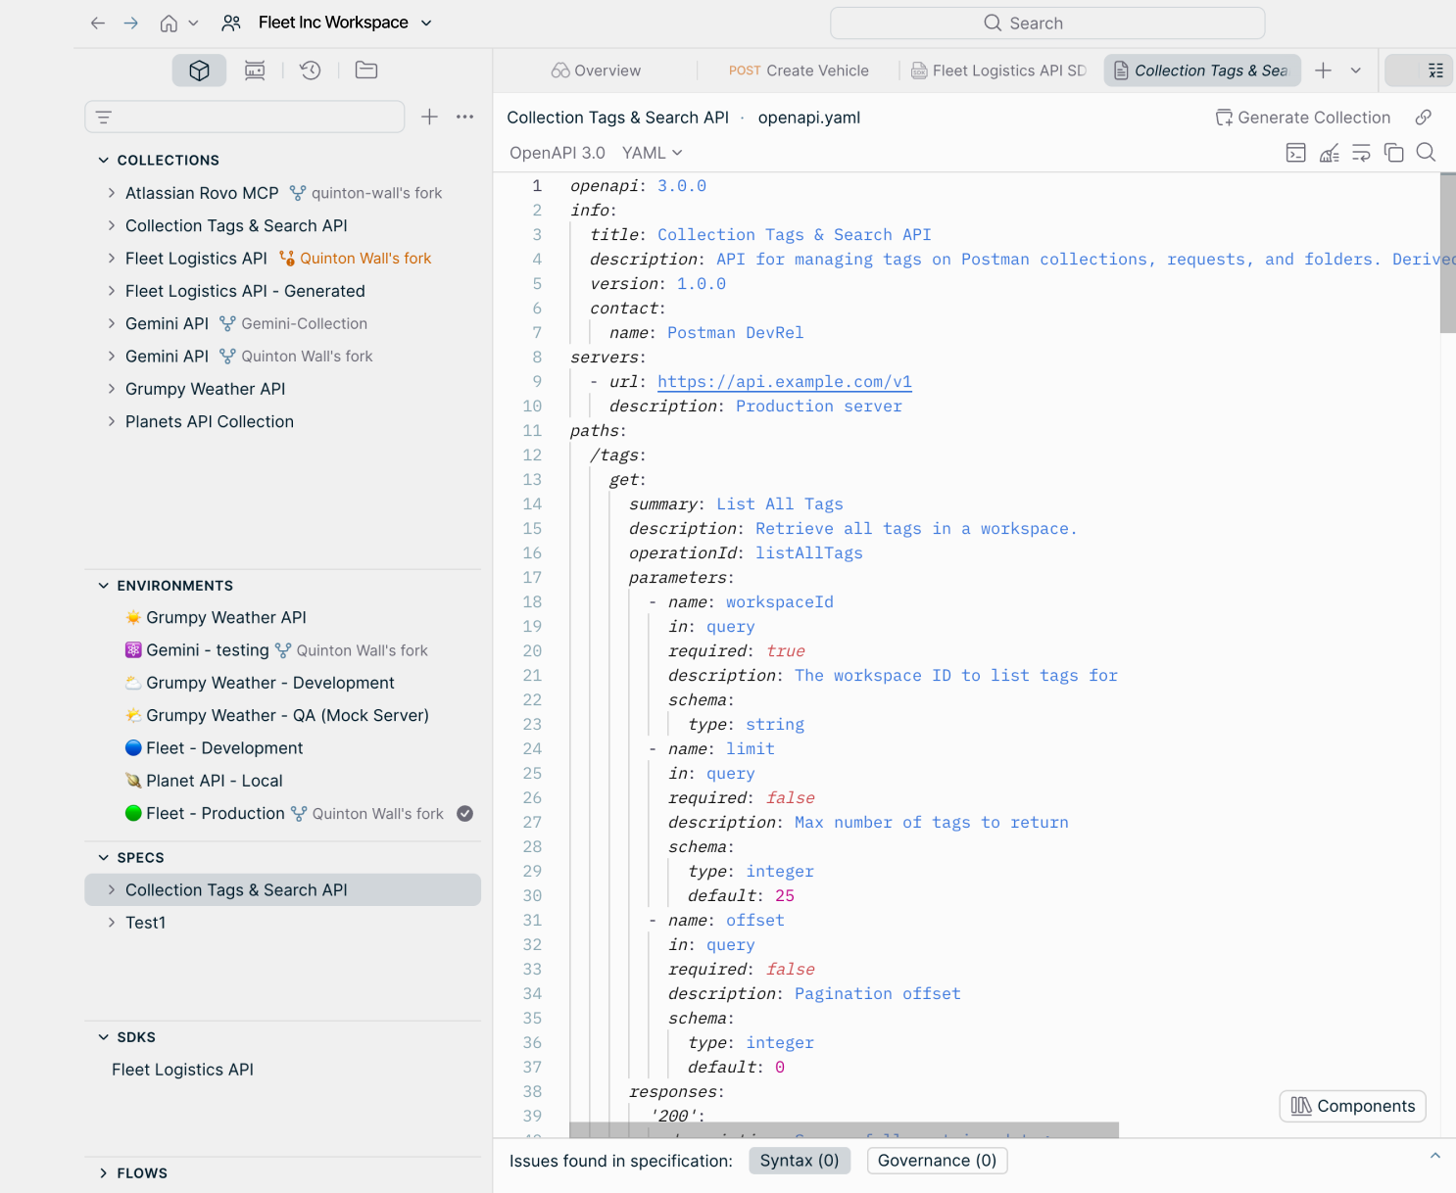Toggle word wrap in the spec editor

coord(1361,152)
